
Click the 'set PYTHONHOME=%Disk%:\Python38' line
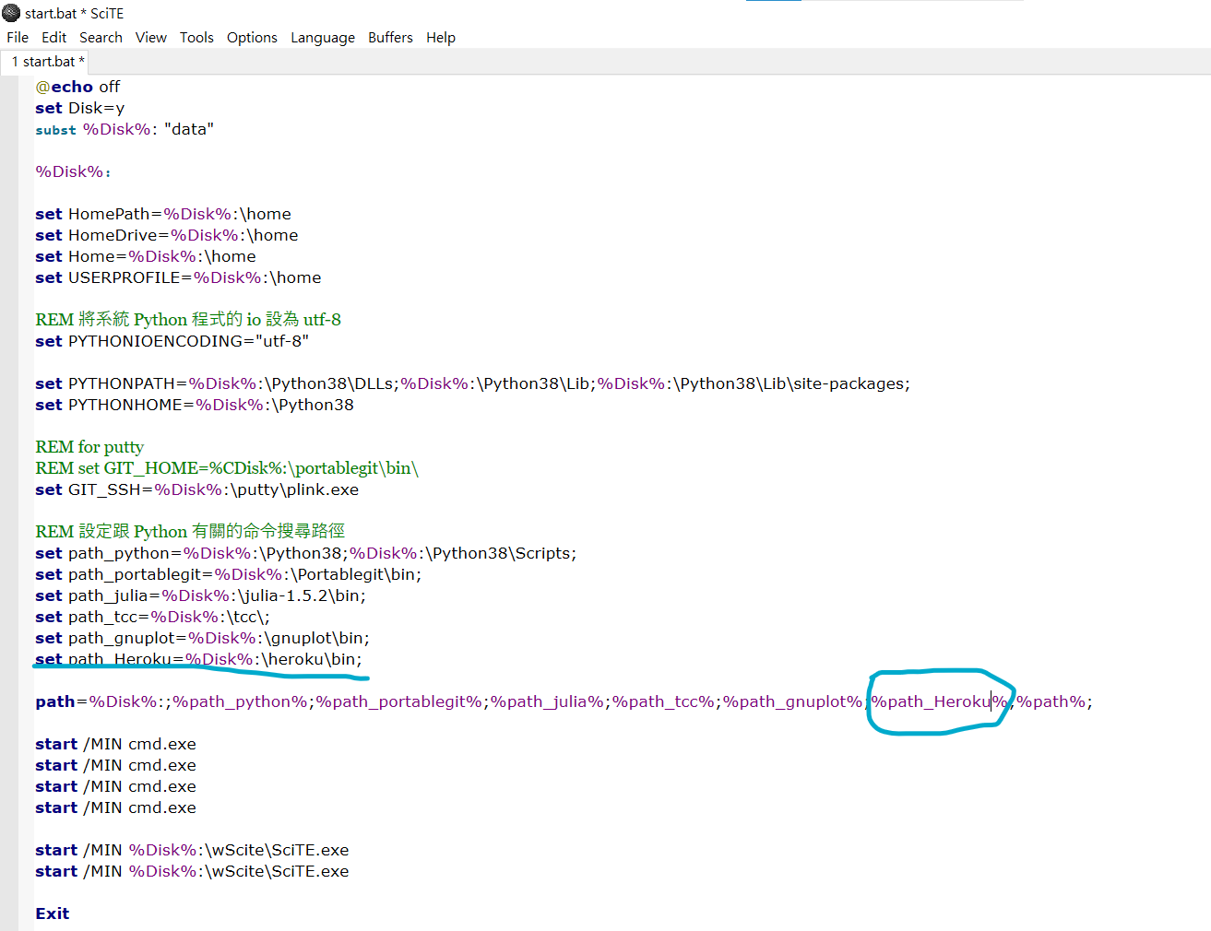pyautogui.click(x=195, y=405)
